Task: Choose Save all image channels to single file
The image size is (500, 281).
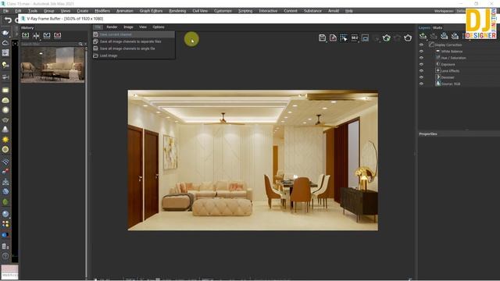Action: click(x=134, y=48)
